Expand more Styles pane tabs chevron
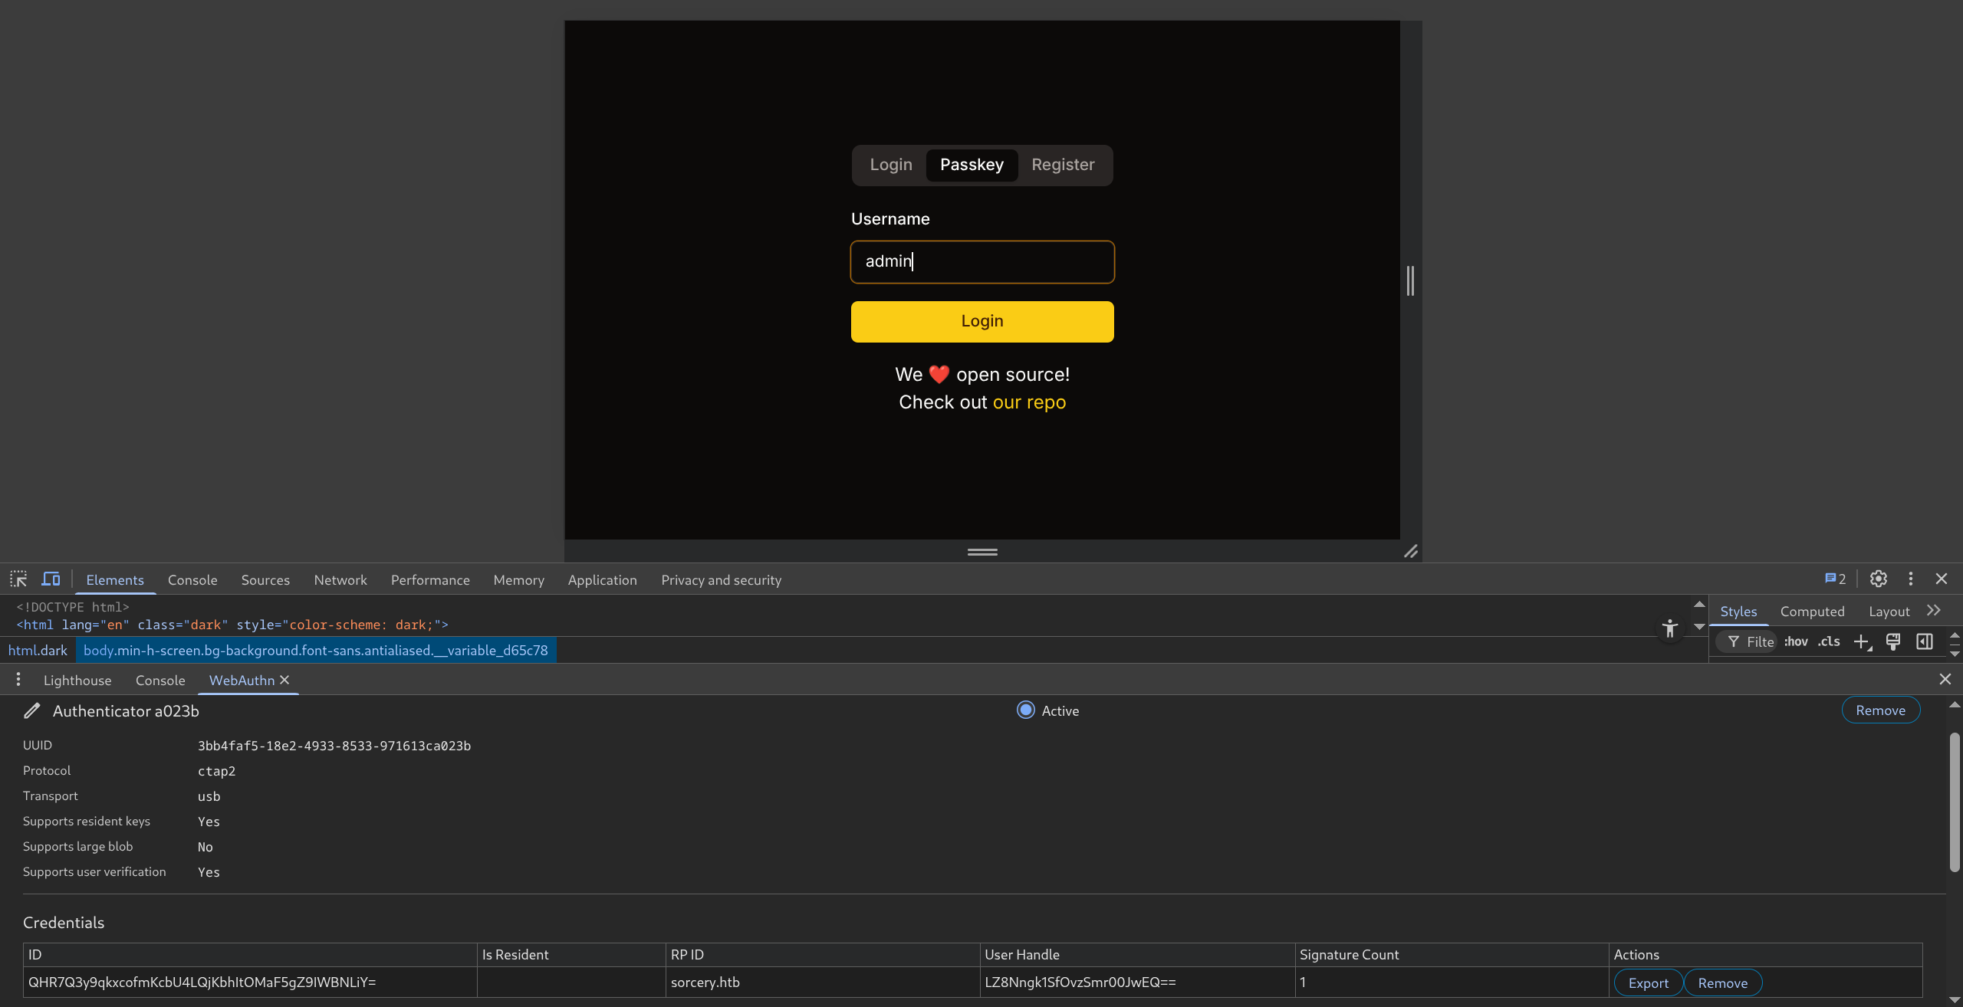The width and height of the screenshot is (1963, 1007). pyautogui.click(x=1933, y=611)
